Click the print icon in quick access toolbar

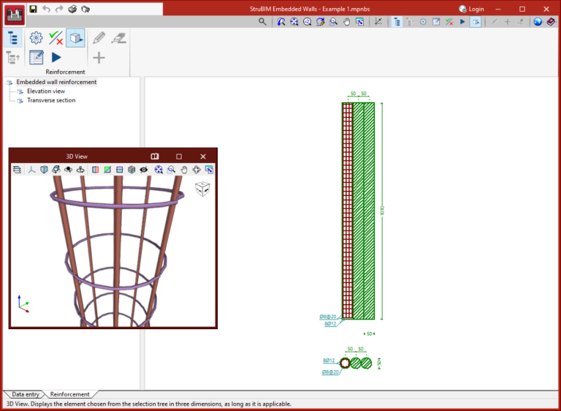[72, 10]
